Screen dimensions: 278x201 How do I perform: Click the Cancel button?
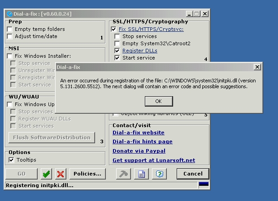pyautogui.click(x=193, y=174)
